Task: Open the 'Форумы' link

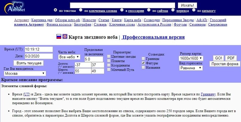Action: point(180,25)
